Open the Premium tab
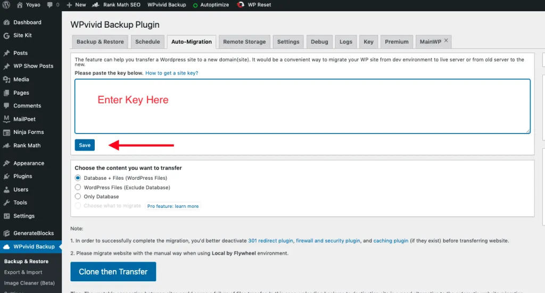This screenshot has height=293, width=545. pos(397,41)
